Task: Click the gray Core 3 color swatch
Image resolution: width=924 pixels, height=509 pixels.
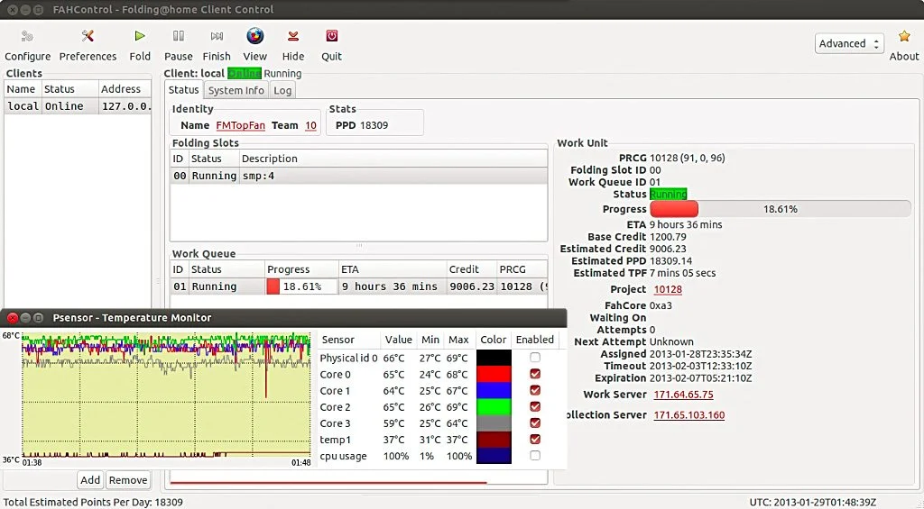Action: click(x=494, y=423)
